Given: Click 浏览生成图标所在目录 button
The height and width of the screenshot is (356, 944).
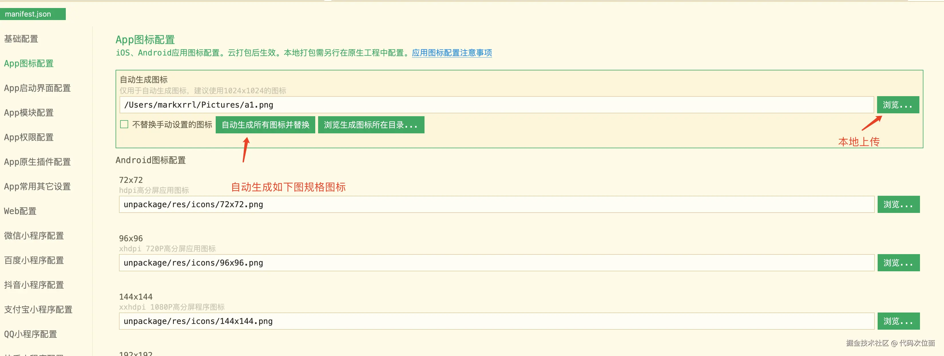Looking at the screenshot, I should [x=371, y=125].
